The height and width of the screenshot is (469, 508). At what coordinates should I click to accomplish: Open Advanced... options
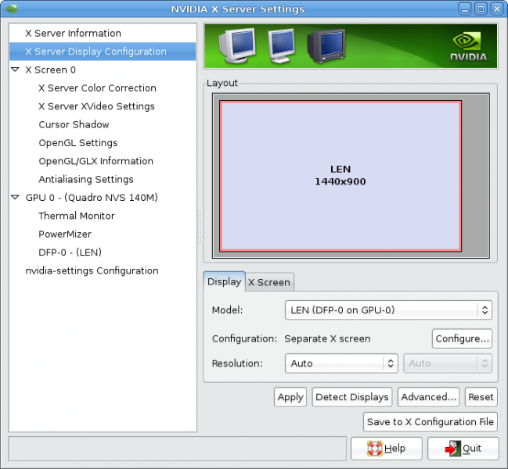click(x=428, y=397)
